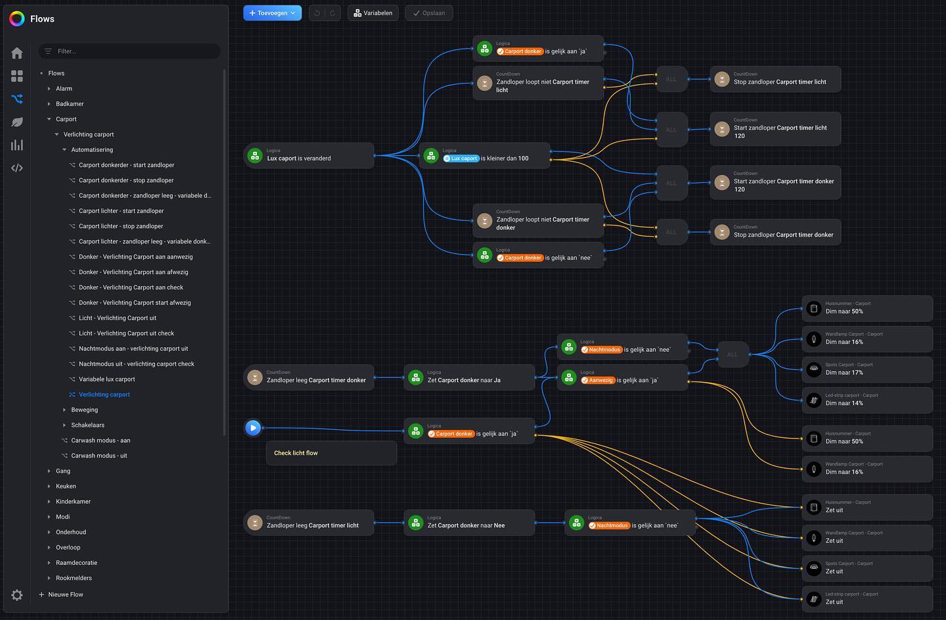This screenshot has width=946, height=620.
Task: Click hourglass icon on Stop zandloper Carport timer licht
Action: pos(722,79)
